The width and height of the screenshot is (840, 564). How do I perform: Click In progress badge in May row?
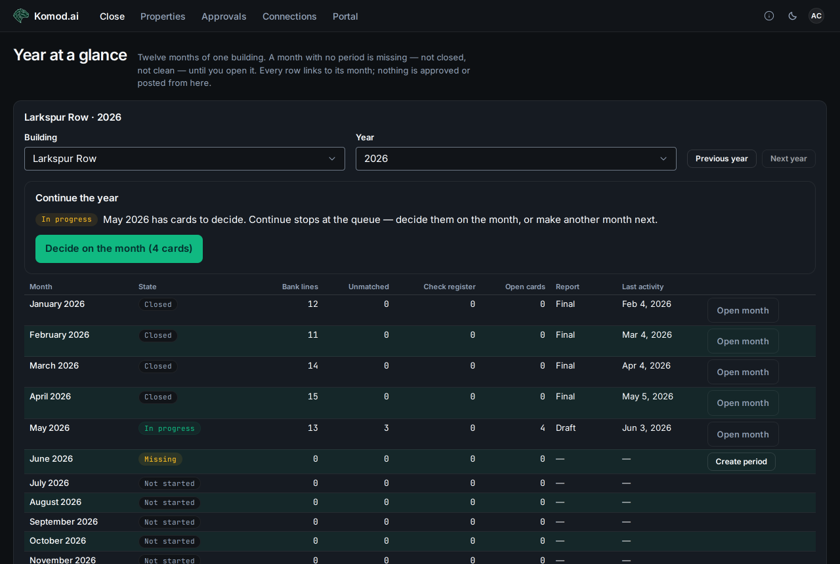pyautogui.click(x=169, y=428)
